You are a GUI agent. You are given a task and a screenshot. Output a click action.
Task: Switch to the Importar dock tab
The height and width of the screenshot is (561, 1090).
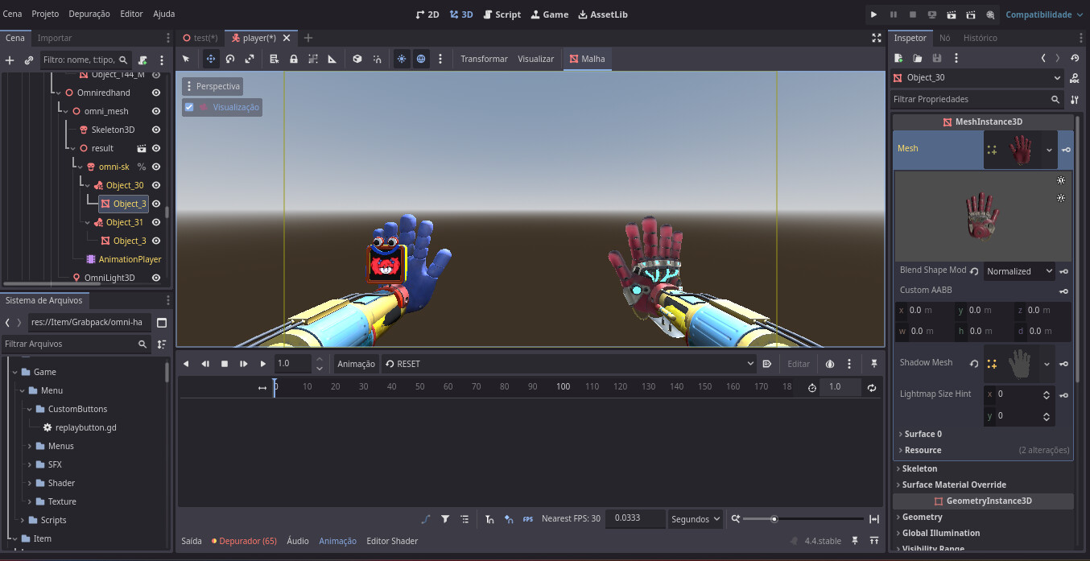coord(55,38)
